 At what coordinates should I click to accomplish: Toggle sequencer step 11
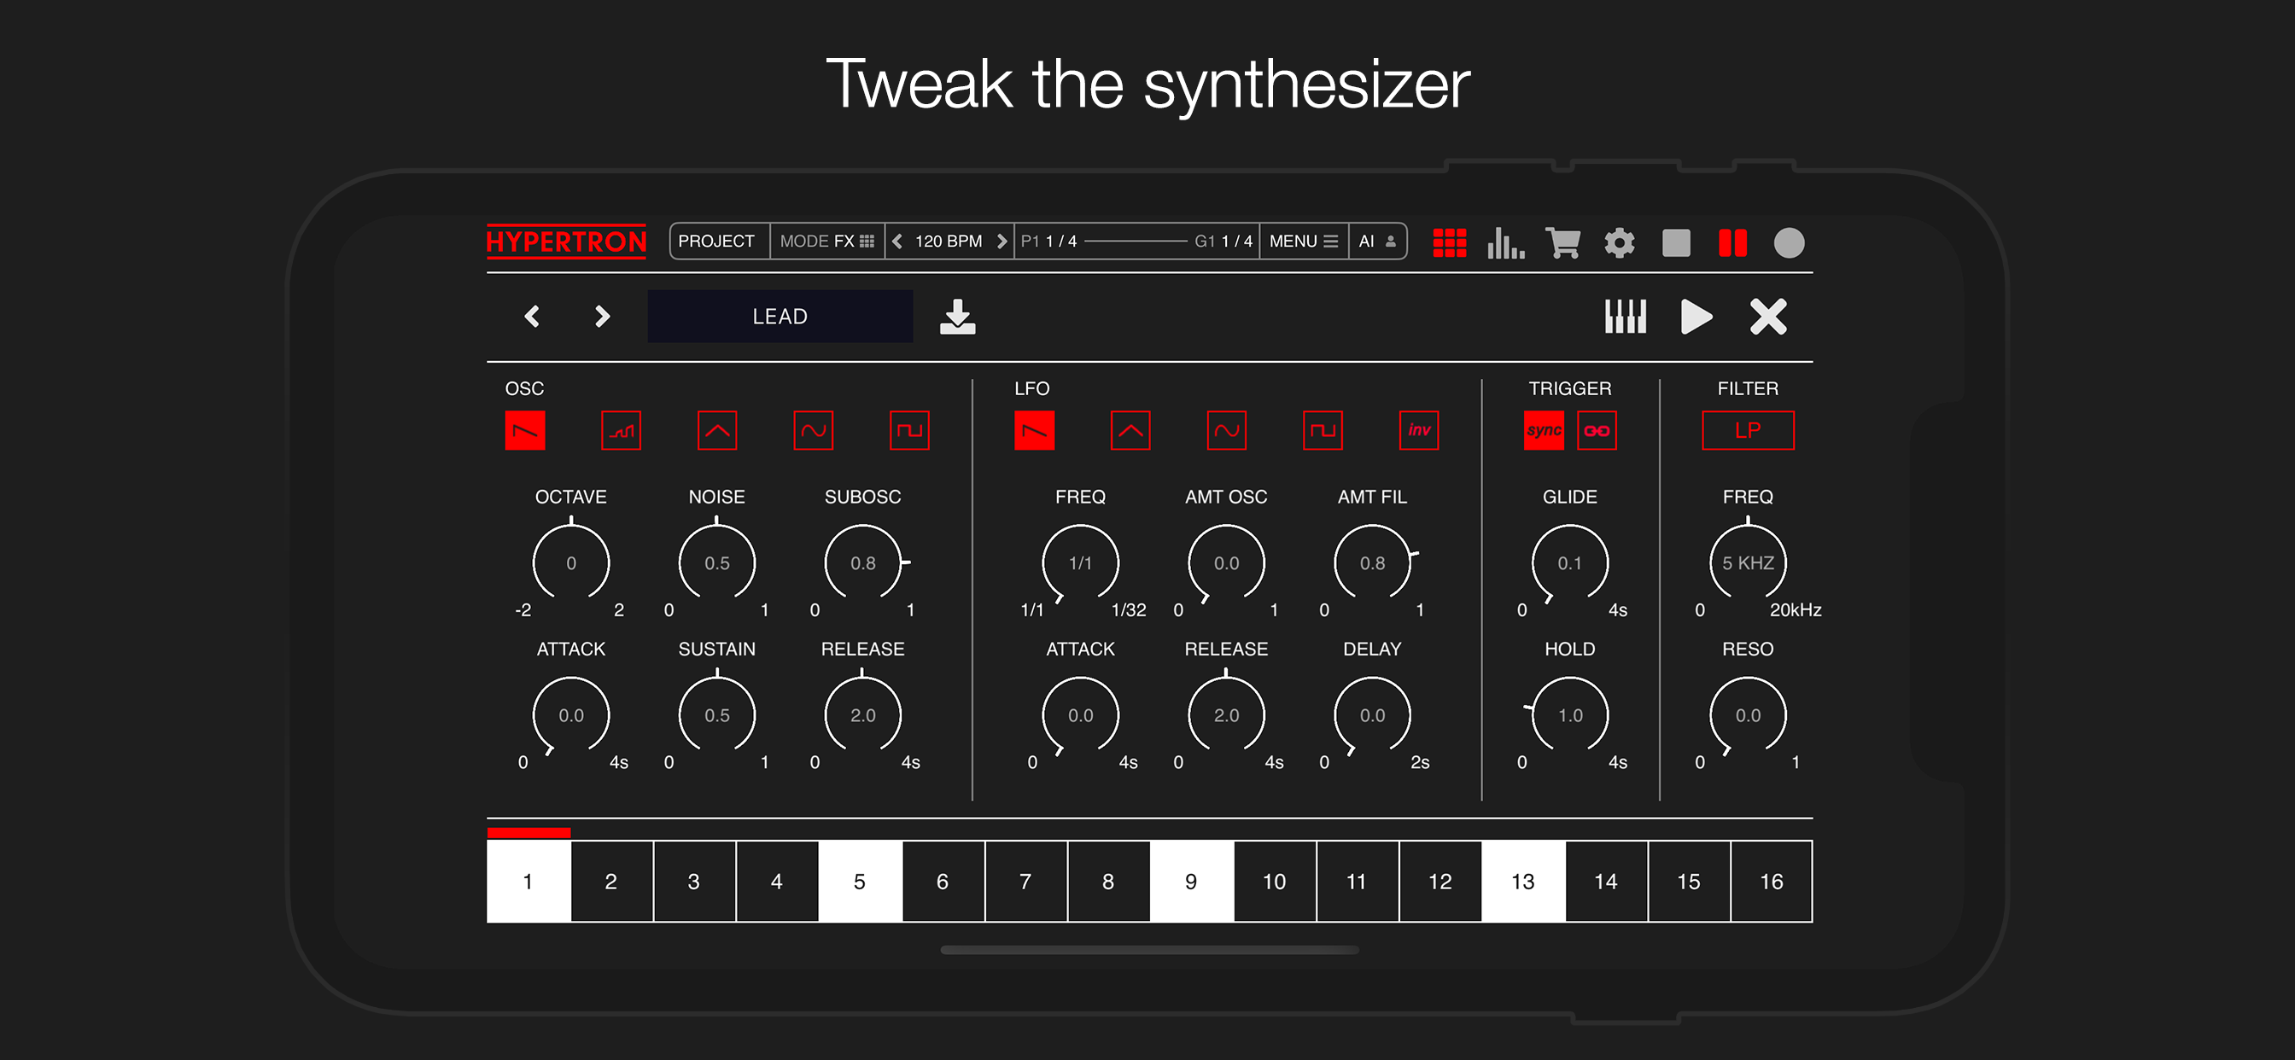click(1357, 881)
